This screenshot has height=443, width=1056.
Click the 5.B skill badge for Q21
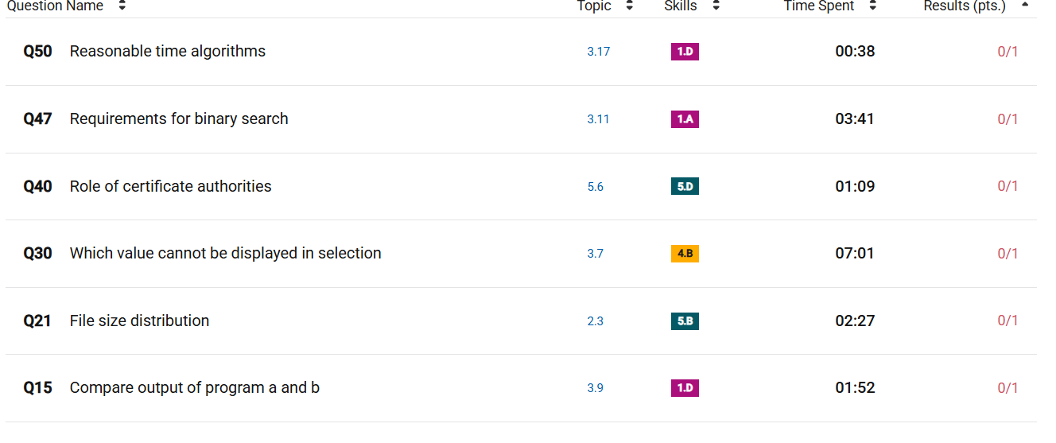[685, 321]
